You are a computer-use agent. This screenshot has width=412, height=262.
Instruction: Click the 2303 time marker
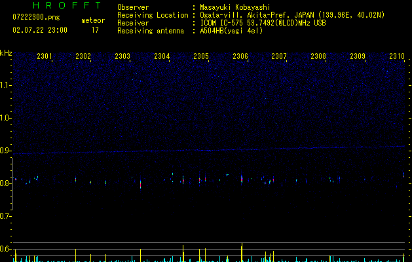122,56
